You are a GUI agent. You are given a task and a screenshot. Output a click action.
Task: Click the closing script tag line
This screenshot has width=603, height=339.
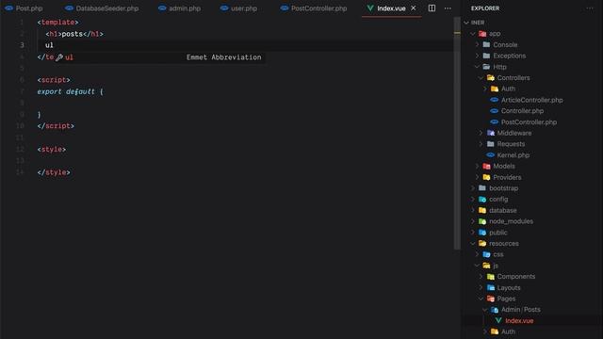pos(56,126)
